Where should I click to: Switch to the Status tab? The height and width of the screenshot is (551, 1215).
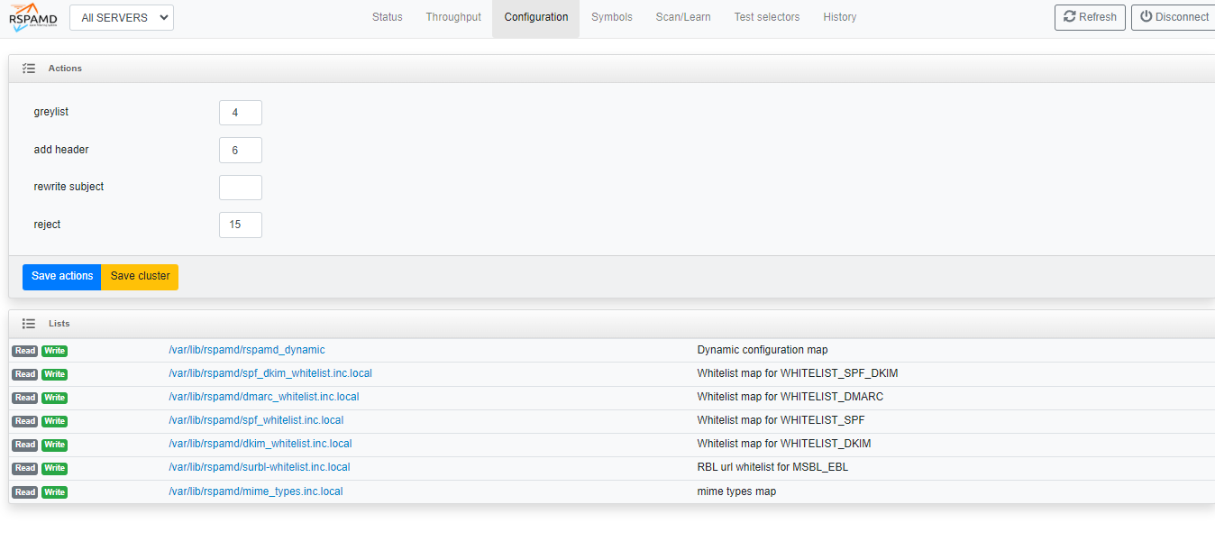coord(388,17)
